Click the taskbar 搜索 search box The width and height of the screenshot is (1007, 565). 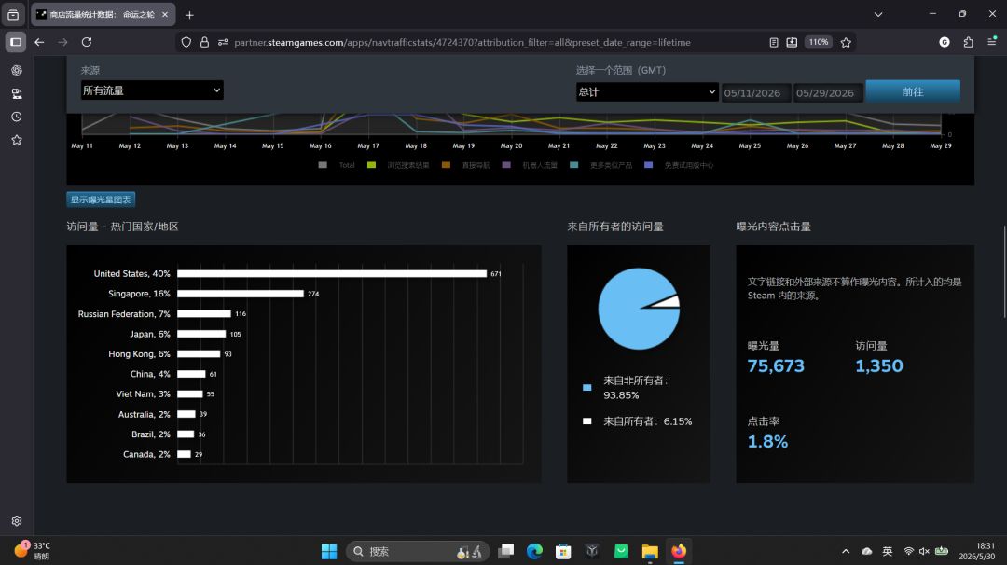[418, 551]
